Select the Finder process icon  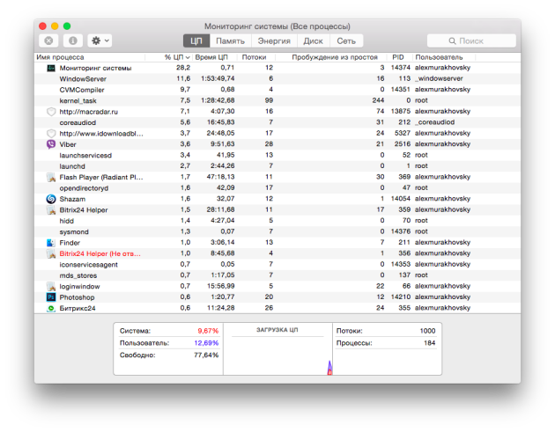(51, 243)
